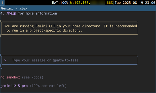Click the (see /docs) link

(x=33, y=77)
